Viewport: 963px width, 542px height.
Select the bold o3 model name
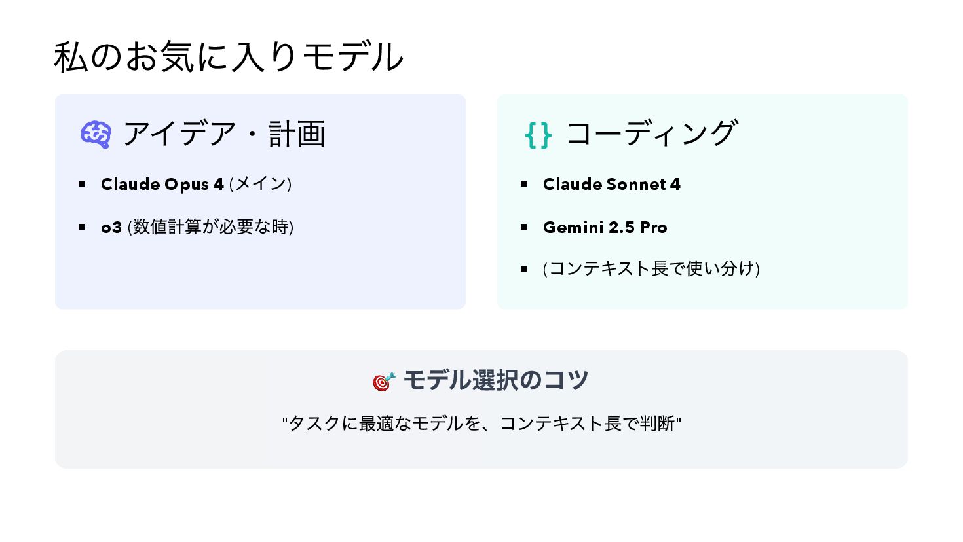coord(111,227)
